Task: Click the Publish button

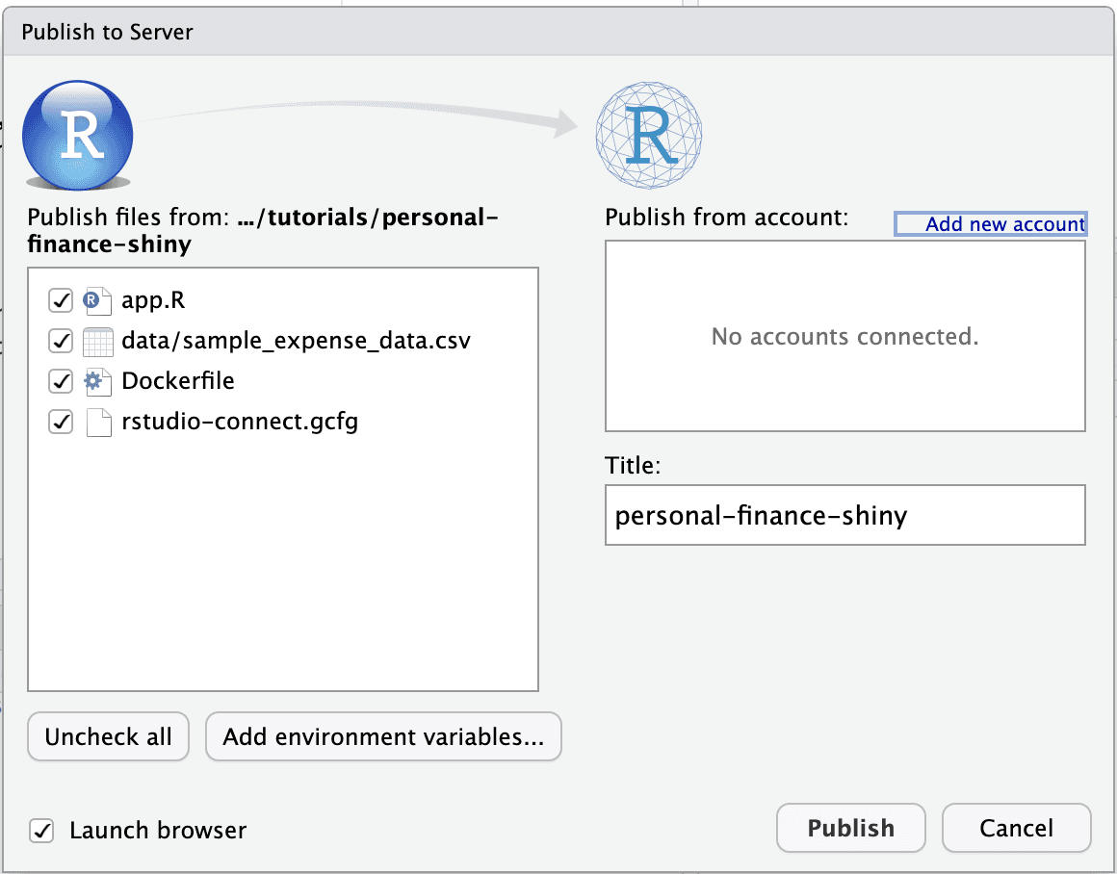Action: coord(850,827)
